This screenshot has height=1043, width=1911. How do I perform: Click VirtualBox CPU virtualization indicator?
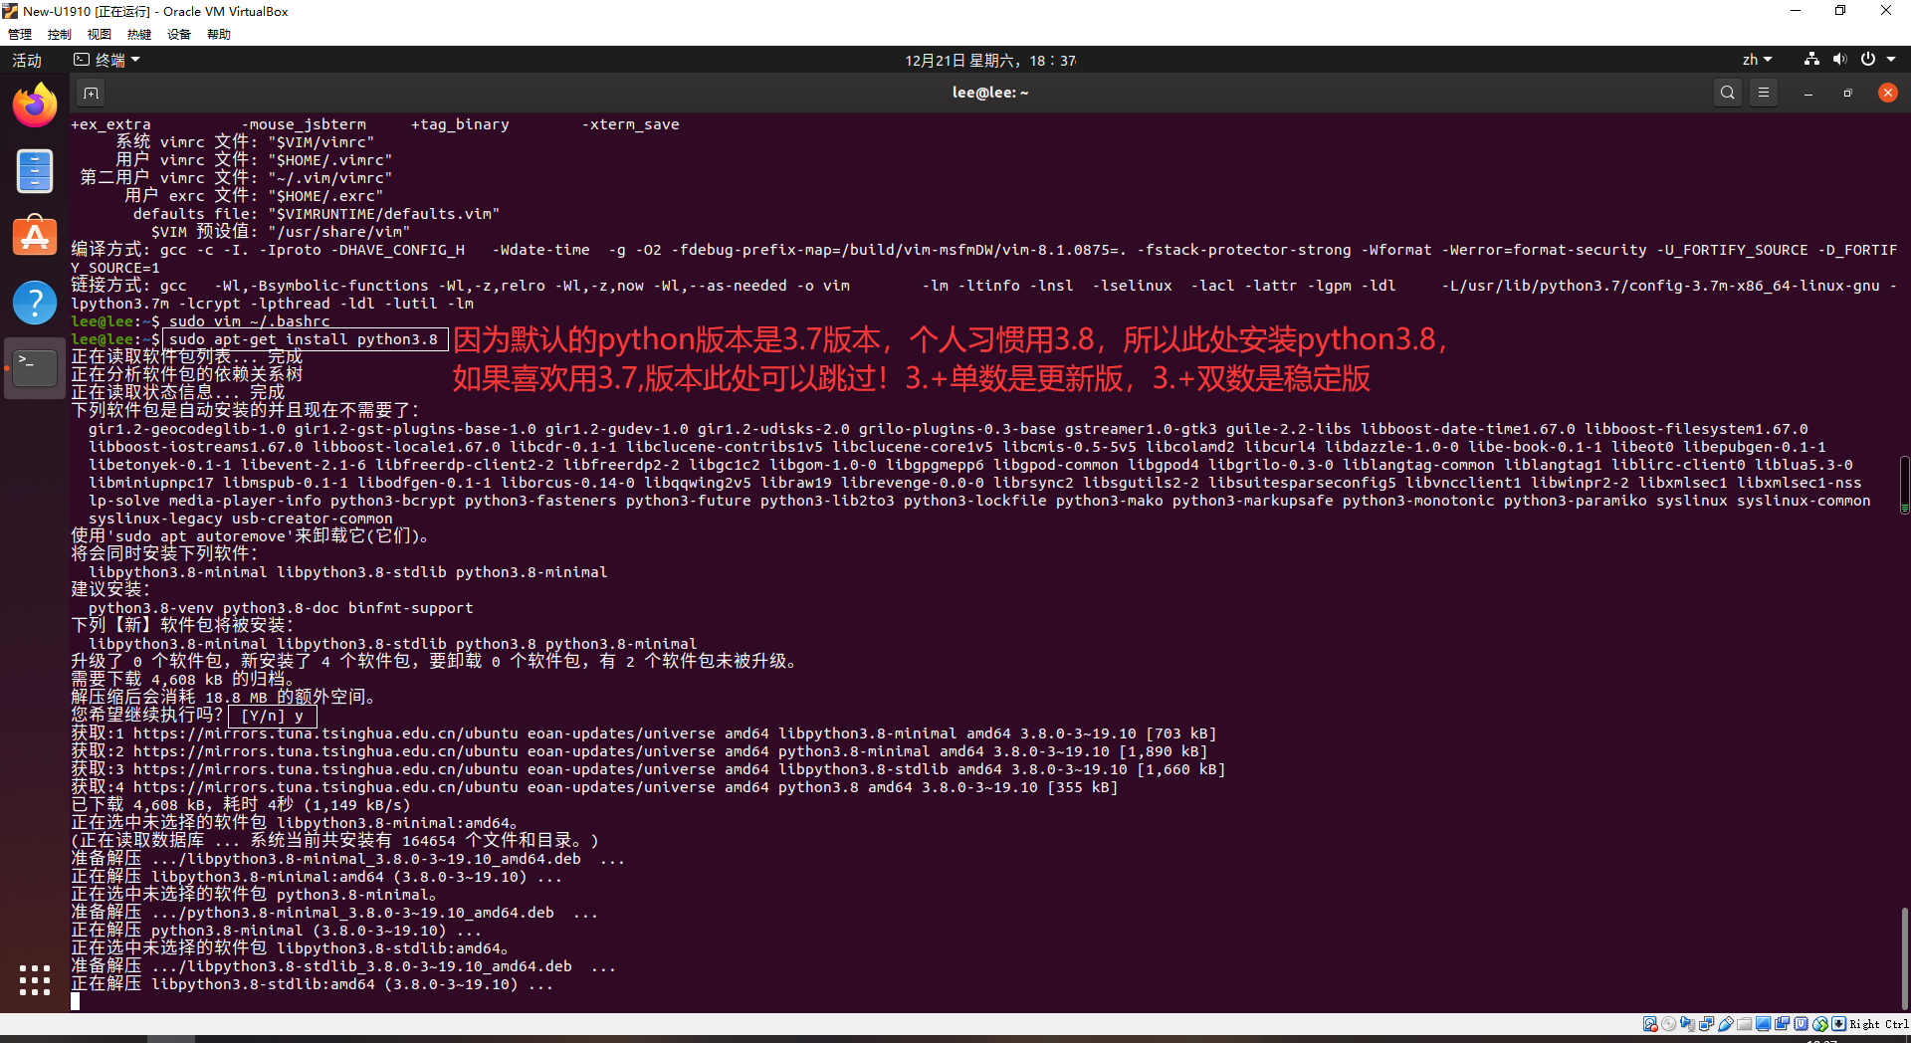point(1801,1024)
